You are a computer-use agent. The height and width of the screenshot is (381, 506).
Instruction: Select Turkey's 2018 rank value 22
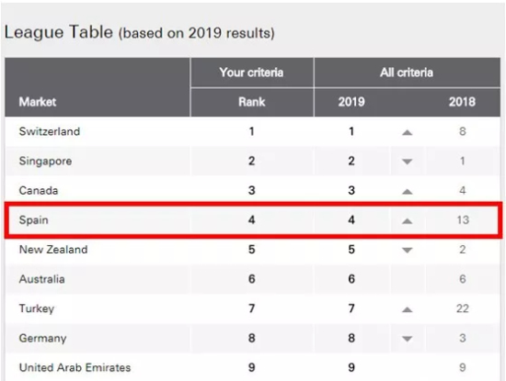point(463,308)
